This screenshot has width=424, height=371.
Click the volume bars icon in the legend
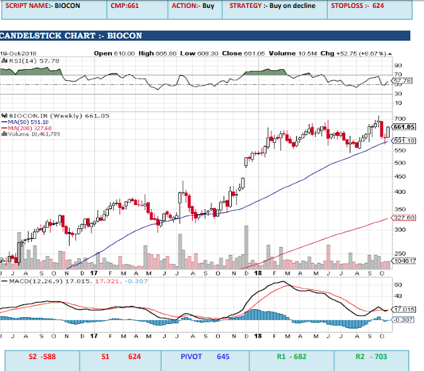(x=4, y=134)
